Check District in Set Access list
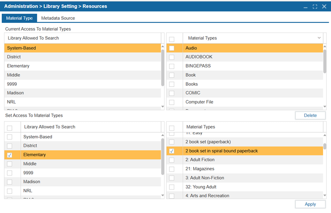This screenshot has width=331, height=213. point(10,146)
